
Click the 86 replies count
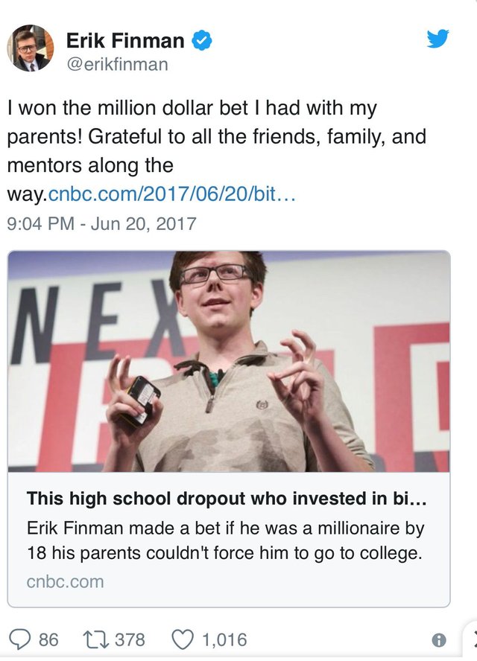48,639
